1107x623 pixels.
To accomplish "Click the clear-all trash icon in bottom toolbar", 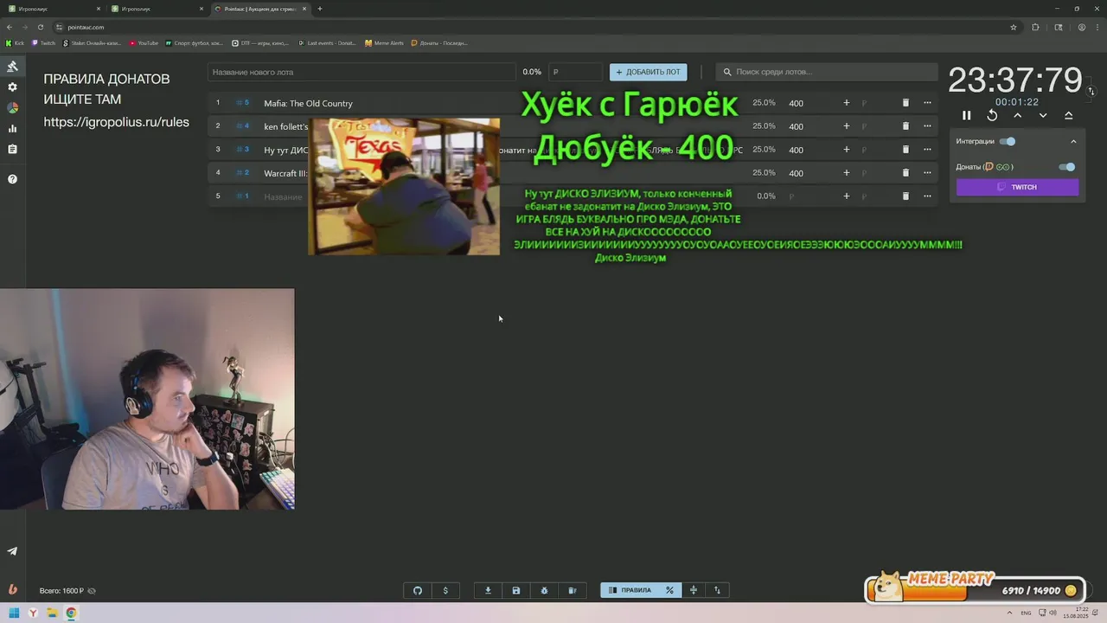I will click(573, 591).
